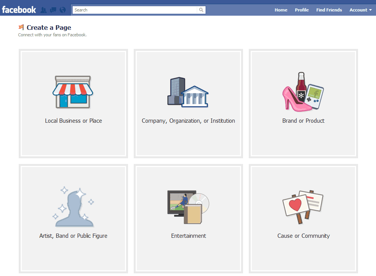Open notifications globe icon
Screen dimensions: 376x276
coord(63,10)
